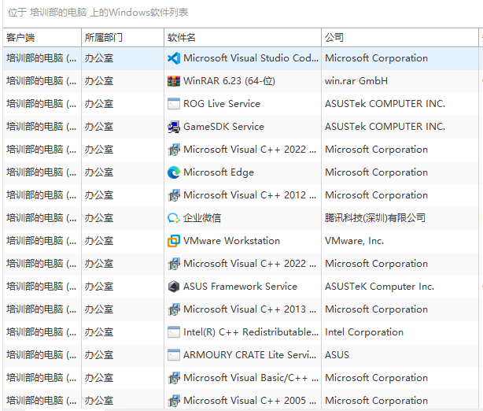Click the ARMOURY CRATE Lite Service icon
The height and width of the screenshot is (411, 483).
pyautogui.click(x=174, y=355)
